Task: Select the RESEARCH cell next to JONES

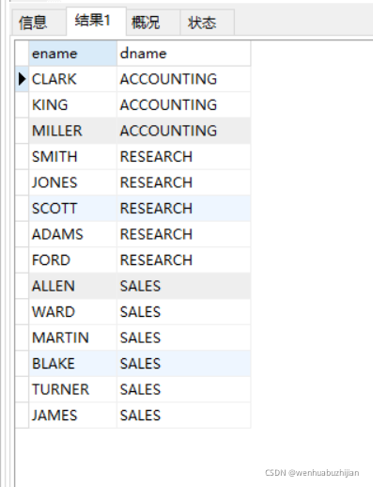Action: coord(183,182)
